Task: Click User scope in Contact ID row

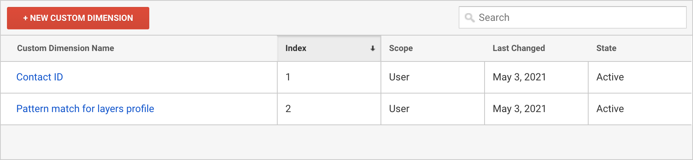Action: (x=399, y=77)
